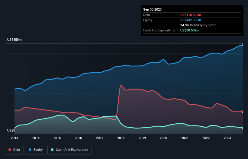Click the US$0 y-axis label
The width and height of the screenshot is (248, 159).
click(x=11, y=130)
